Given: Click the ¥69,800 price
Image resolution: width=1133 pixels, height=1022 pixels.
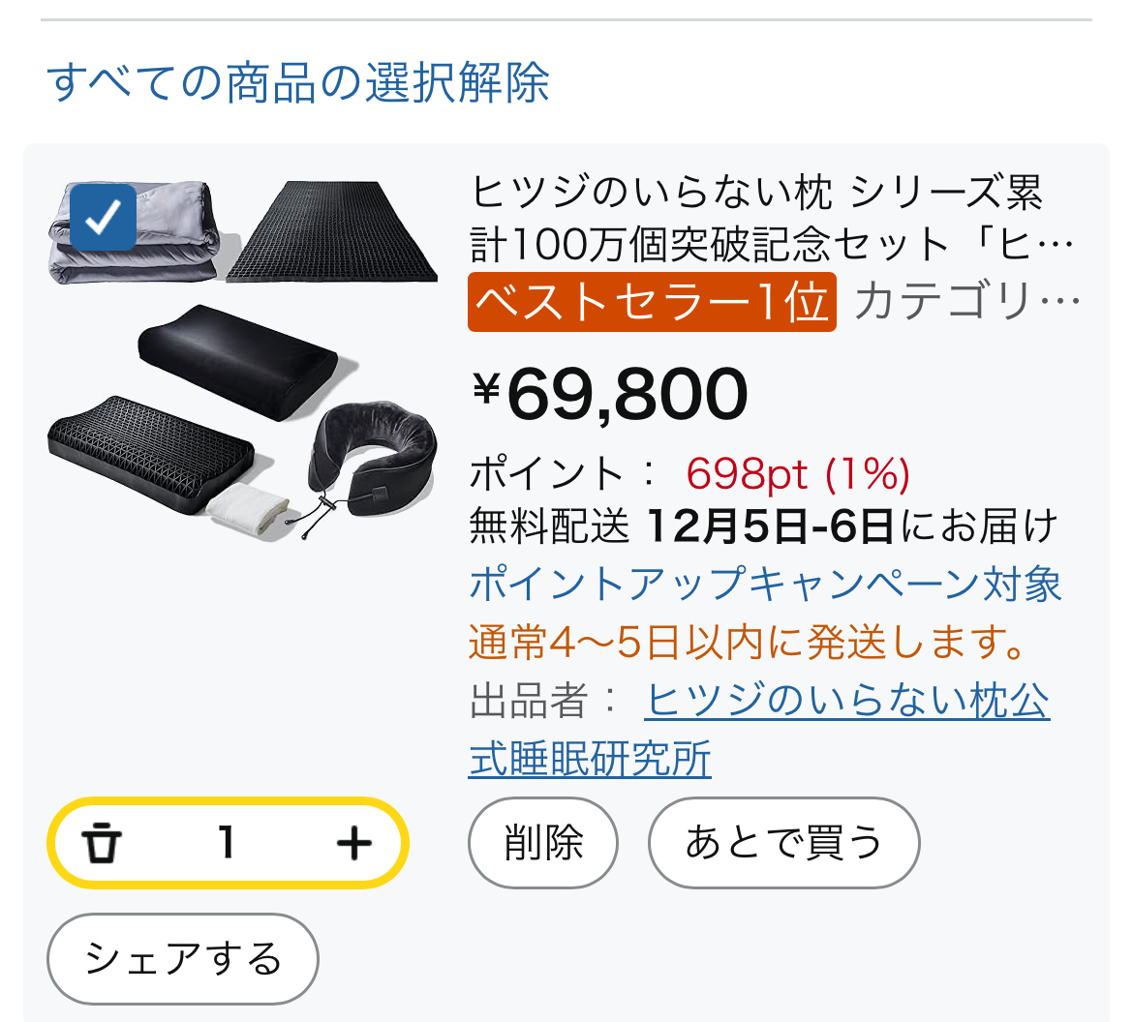Looking at the screenshot, I should (611, 394).
